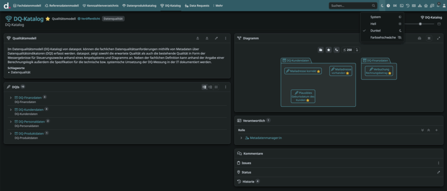Print the Diagramm via printer icon
The width and height of the screenshot is (447, 191).
coord(419,38)
